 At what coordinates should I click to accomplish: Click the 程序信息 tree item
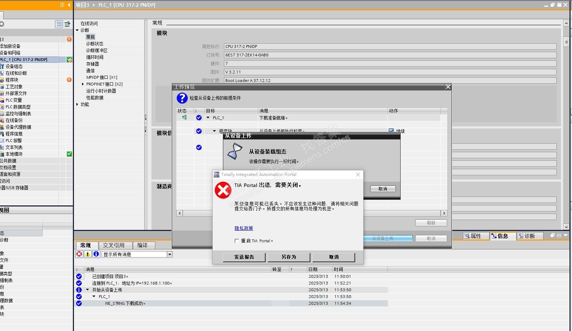[x=14, y=134]
